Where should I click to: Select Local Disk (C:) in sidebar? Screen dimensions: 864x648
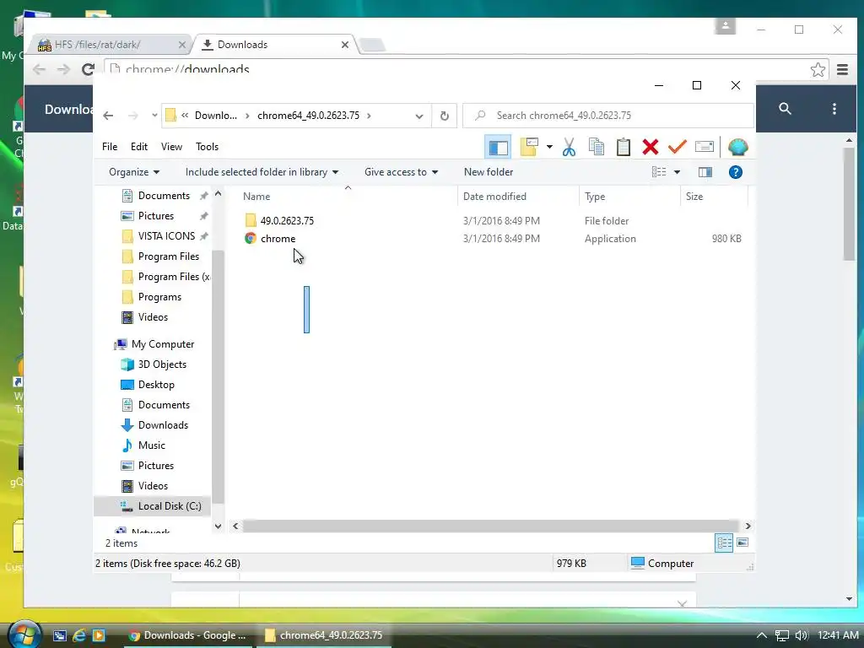[169, 506]
